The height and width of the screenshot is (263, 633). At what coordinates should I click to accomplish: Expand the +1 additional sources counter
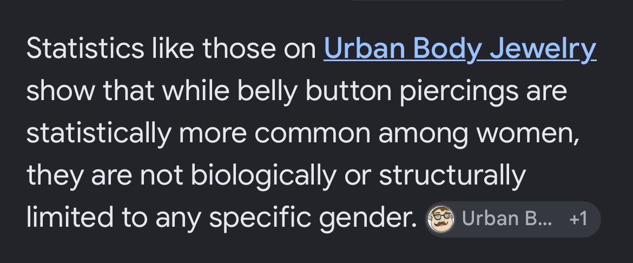[x=578, y=219]
